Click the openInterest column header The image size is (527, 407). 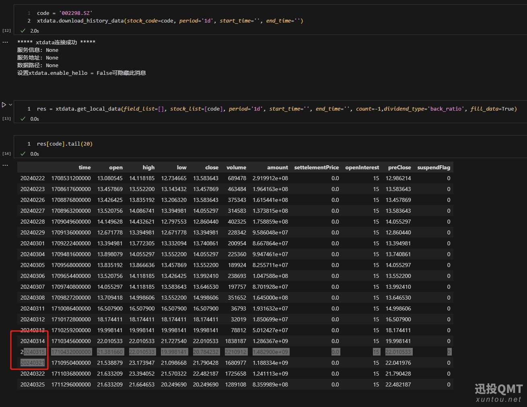point(362,167)
